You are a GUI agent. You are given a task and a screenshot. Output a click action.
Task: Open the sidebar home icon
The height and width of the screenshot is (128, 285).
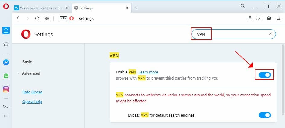6,30
